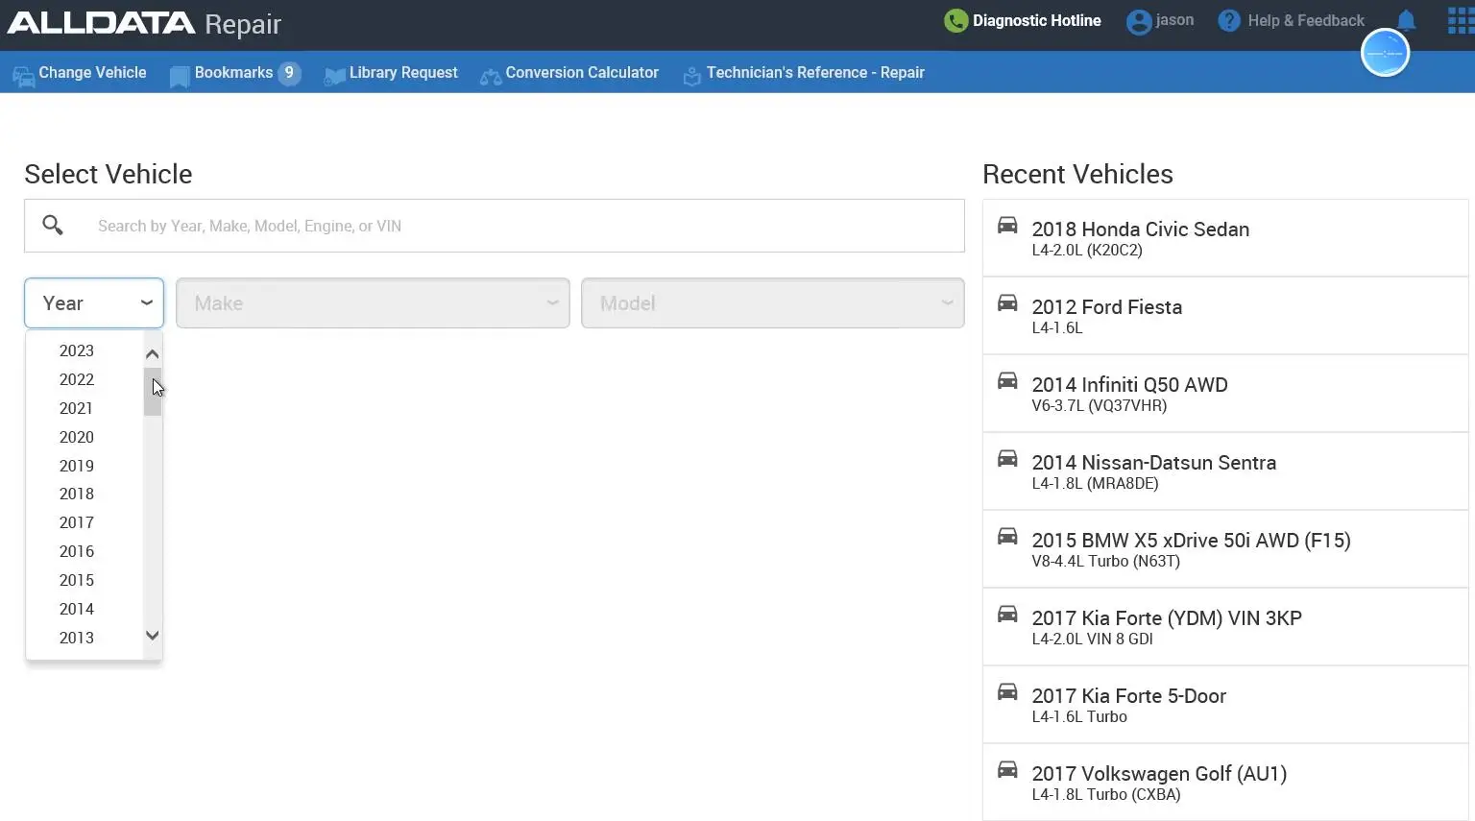Select recent vehicle 2017 Kia Forte 5-Door
1475x821 pixels.
1225,705
